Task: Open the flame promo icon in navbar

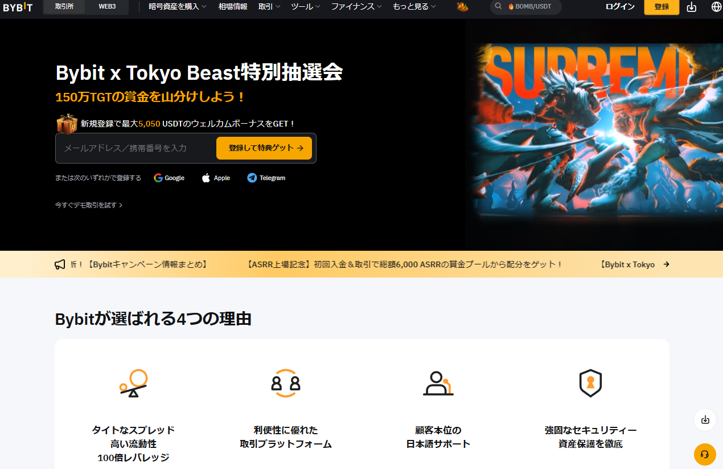Action: pos(462,7)
